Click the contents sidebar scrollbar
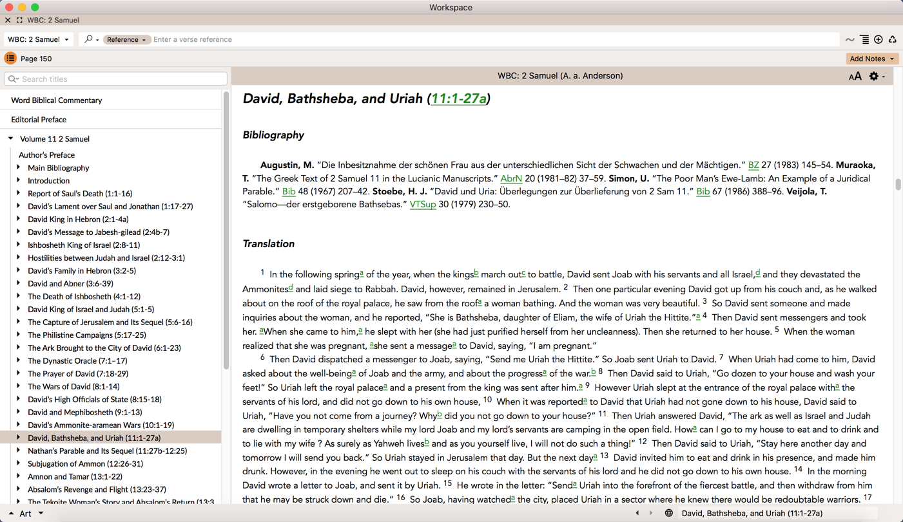The height and width of the screenshot is (522, 903). [226, 230]
